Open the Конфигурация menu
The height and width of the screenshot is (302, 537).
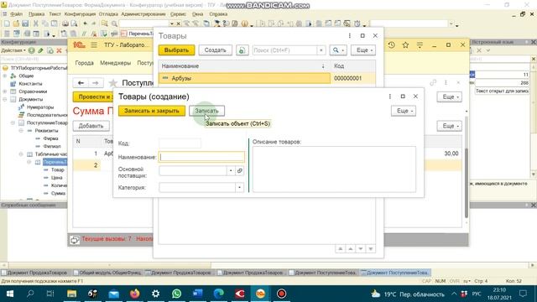coord(81,14)
